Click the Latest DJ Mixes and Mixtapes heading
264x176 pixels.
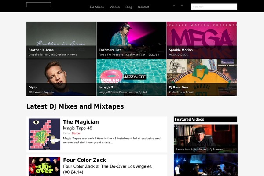75,106
